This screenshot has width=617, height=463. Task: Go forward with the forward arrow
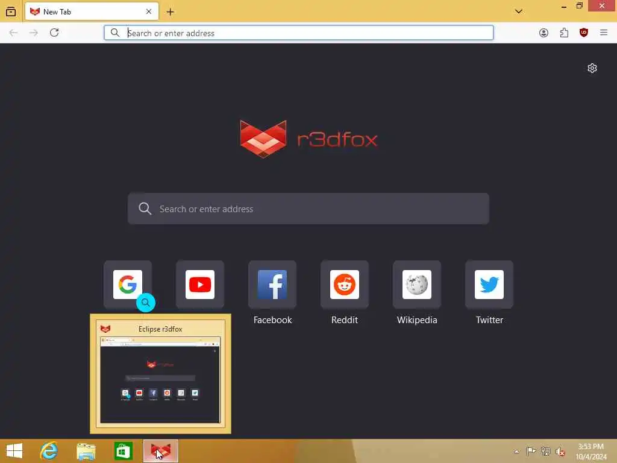pyautogui.click(x=34, y=33)
